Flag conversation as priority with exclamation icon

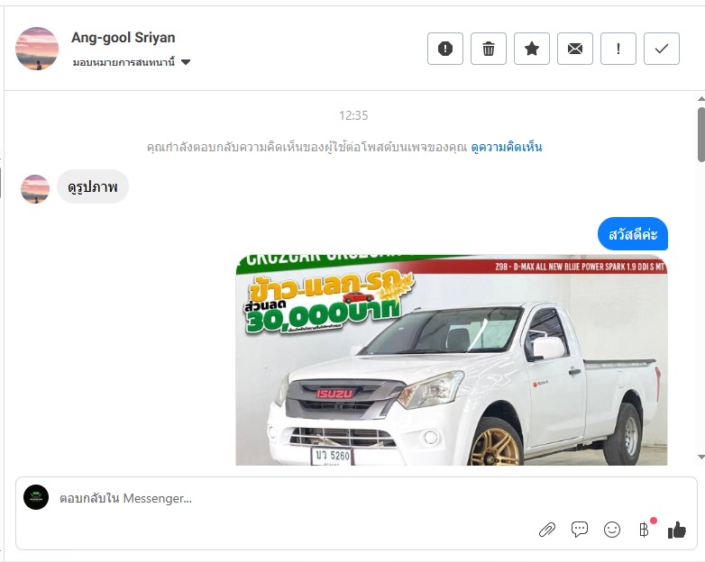(618, 49)
